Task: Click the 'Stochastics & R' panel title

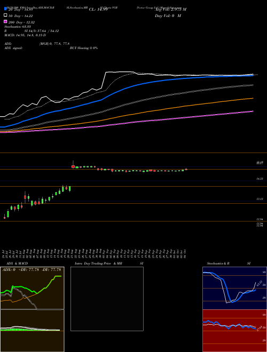Action: pyautogui.click(x=218, y=263)
